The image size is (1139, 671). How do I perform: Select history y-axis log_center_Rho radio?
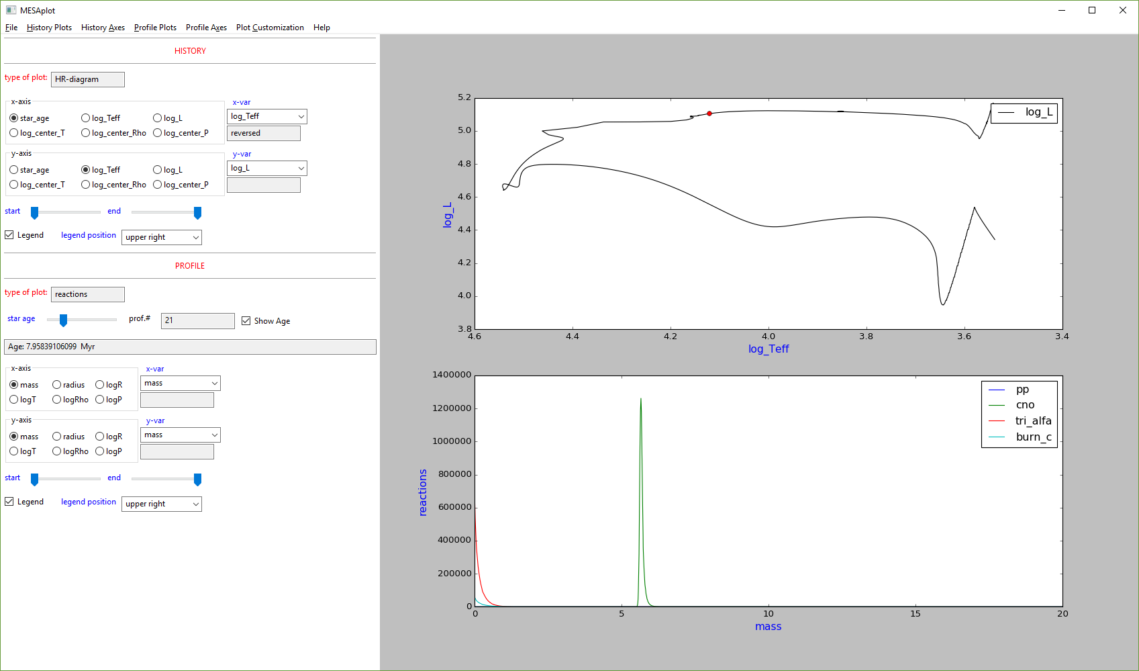pyautogui.click(x=85, y=185)
